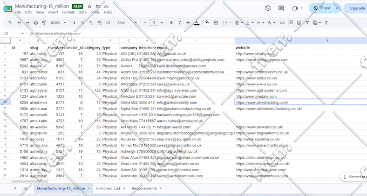Click the add new sheet plus icon

(15, 188)
